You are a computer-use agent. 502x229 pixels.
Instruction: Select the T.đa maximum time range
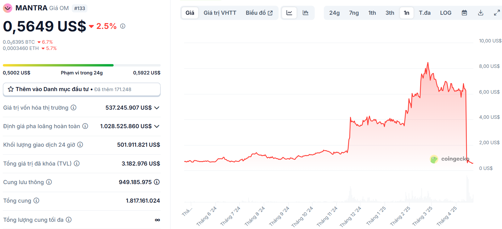[425, 13]
